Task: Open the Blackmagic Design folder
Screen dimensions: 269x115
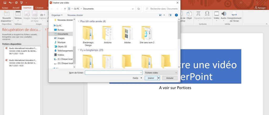Action: tap(88, 36)
